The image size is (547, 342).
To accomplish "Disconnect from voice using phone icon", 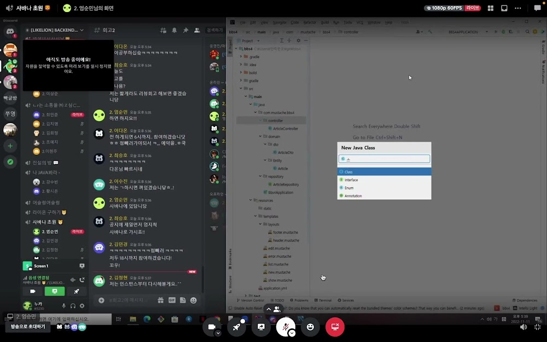I will (x=82, y=280).
